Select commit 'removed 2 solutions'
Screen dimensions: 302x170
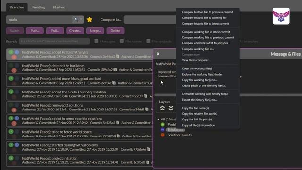(80, 107)
